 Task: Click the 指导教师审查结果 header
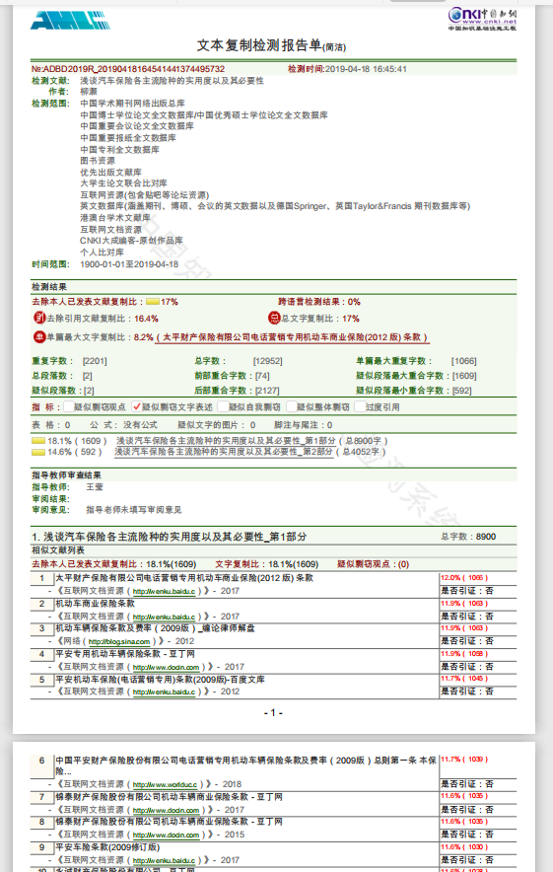tap(66, 475)
